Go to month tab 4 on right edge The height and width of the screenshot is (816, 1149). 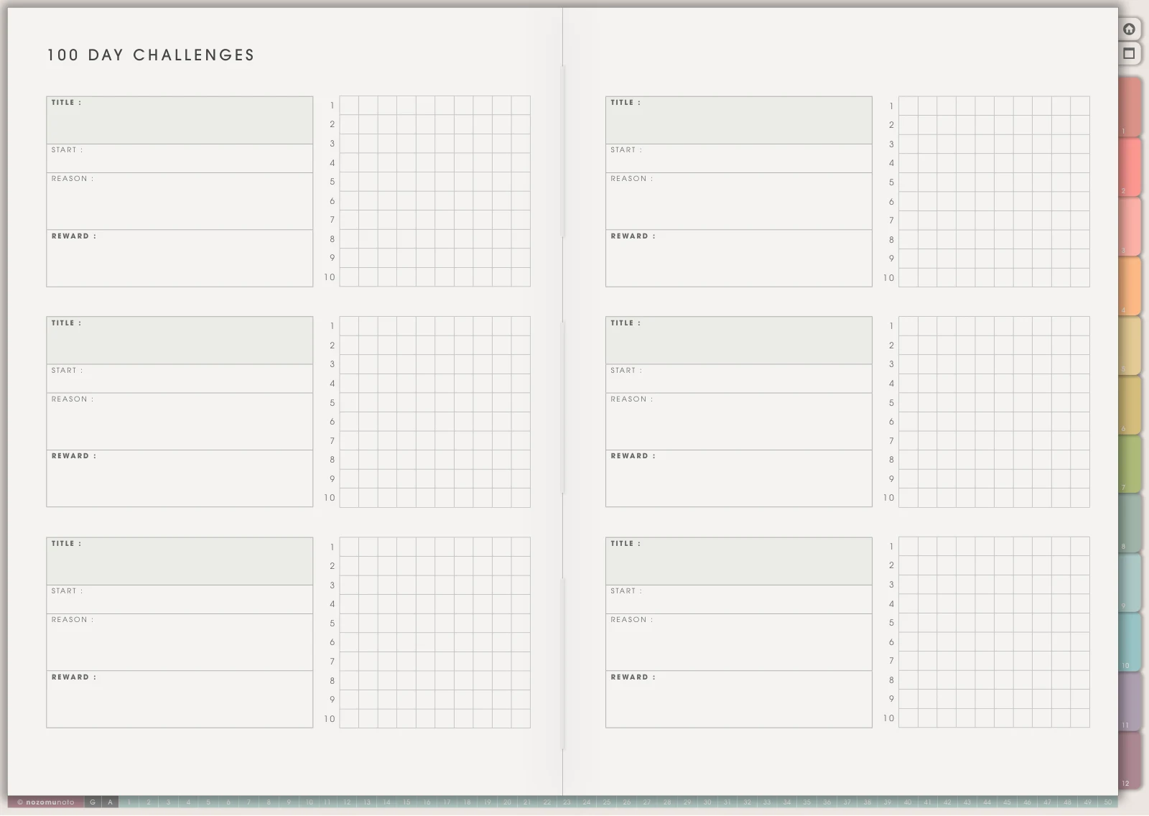(x=1130, y=286)
